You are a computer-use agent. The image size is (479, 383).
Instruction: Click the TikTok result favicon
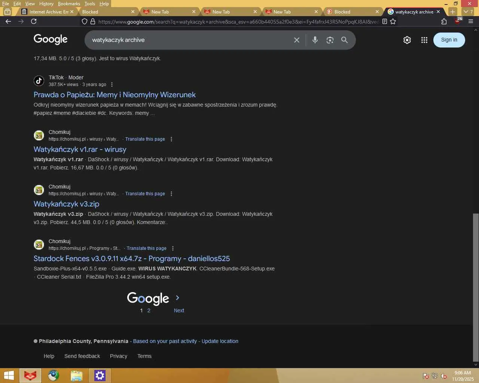39,80
